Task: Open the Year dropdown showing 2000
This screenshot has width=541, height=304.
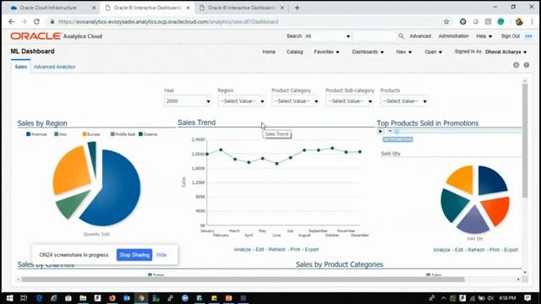Action: (x=188, y=101)
